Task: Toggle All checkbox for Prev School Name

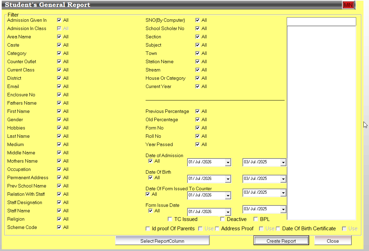Action: (59, 186)
